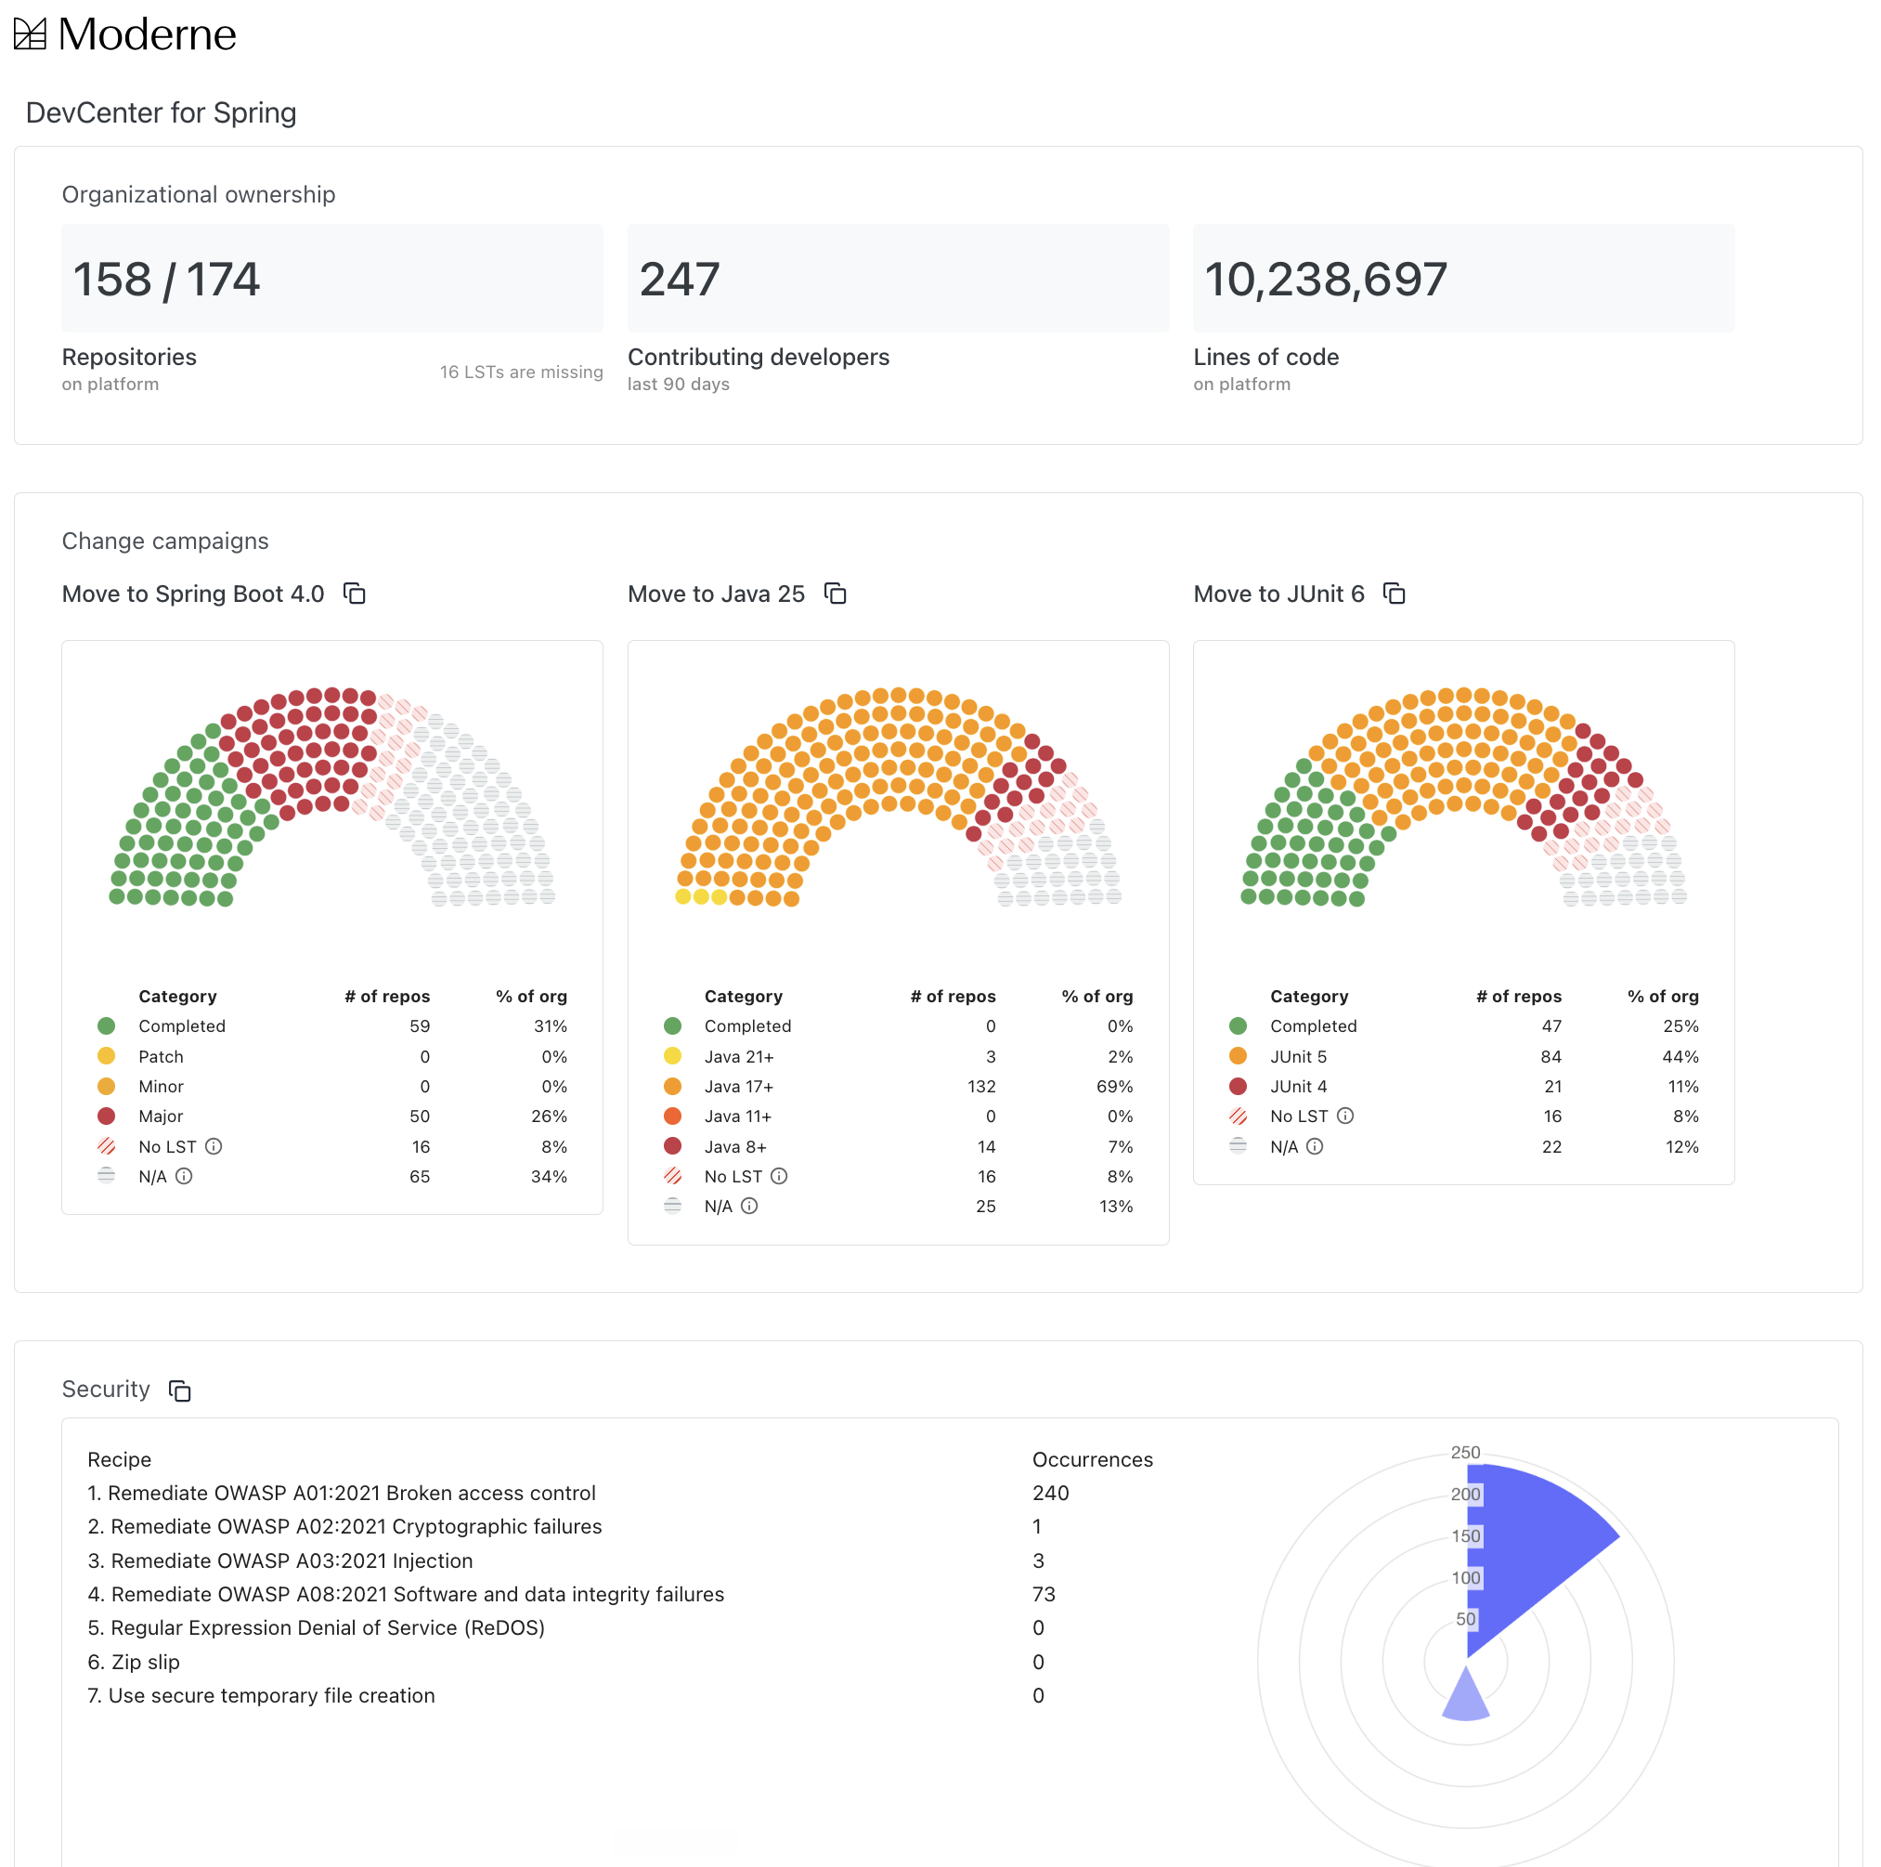1881x1867 pixels.
Task: Open the Zip slip recipe
Action: tap(134, 1662)
